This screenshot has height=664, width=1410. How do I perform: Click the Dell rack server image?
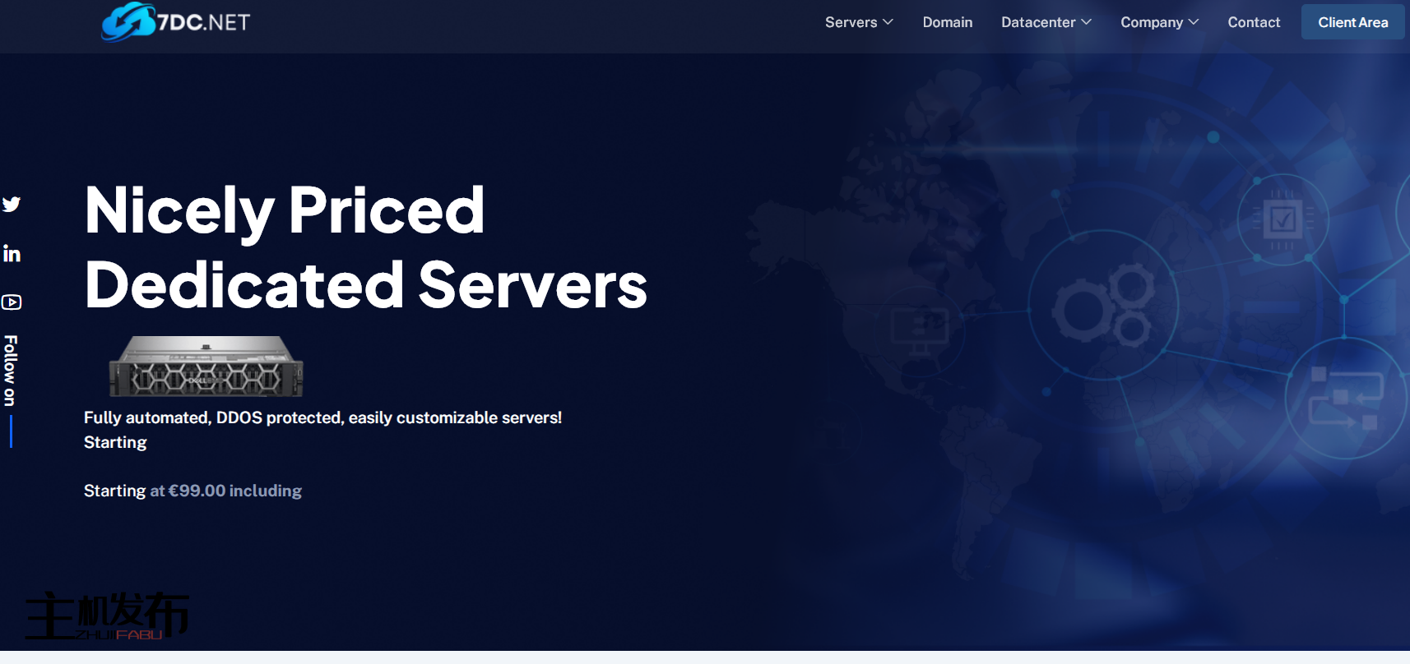point(206,367)
